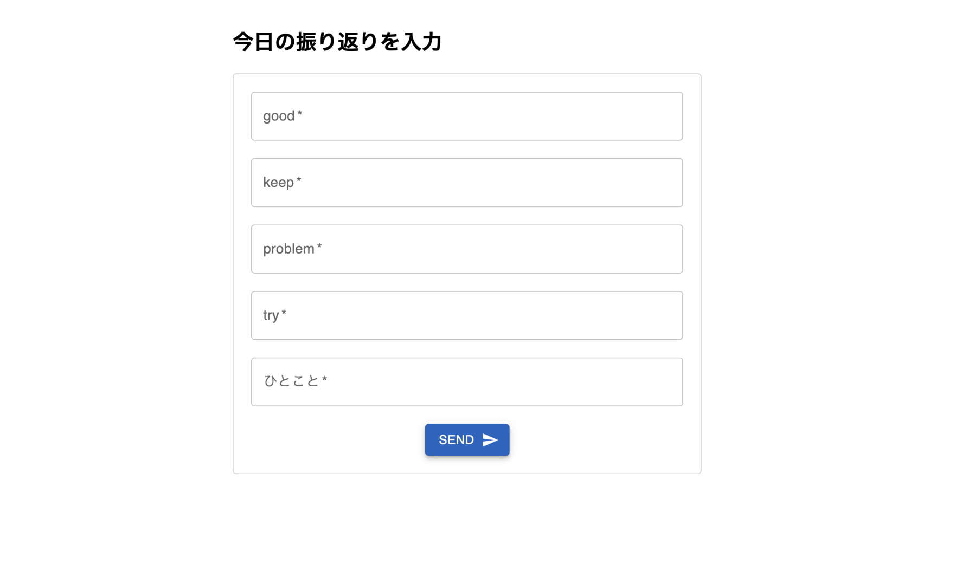Screen dimensions: 962x583
Task: Click the 'try' placeholder label
Action: click(x=271, y=316)
